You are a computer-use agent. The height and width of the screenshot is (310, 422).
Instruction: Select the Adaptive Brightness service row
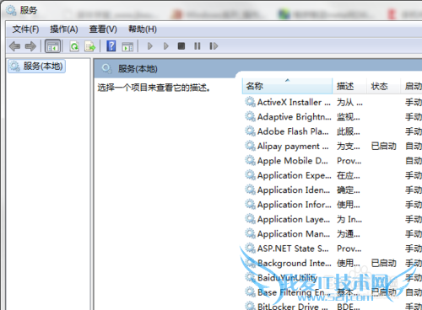pyautogui.click(x=333, y=117)
